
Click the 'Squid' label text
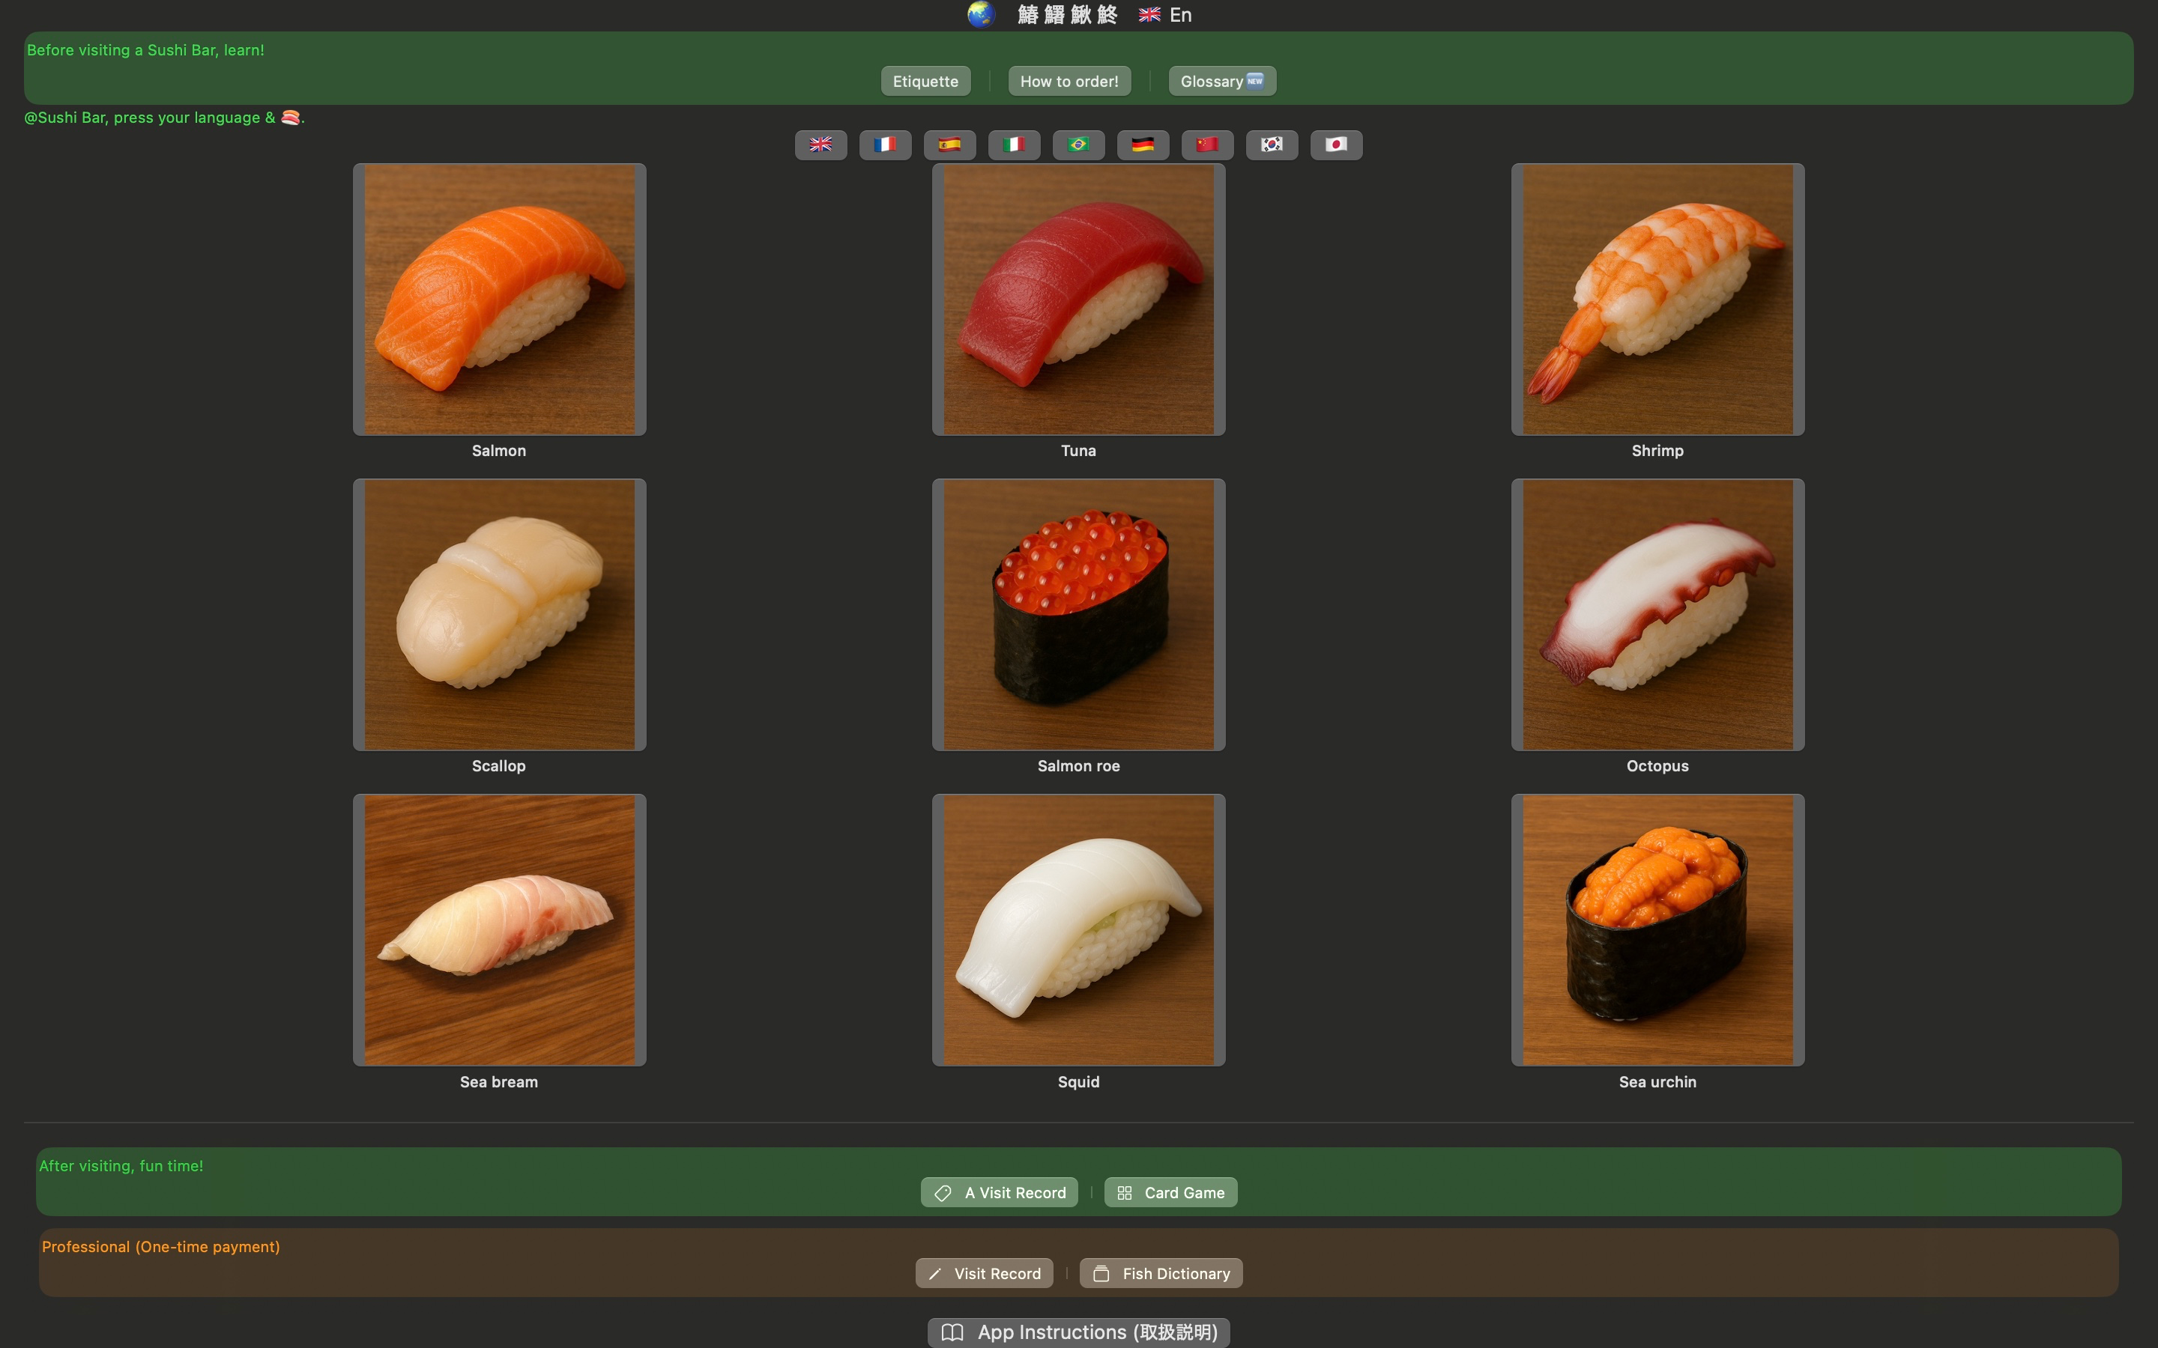[1078, 1082]
